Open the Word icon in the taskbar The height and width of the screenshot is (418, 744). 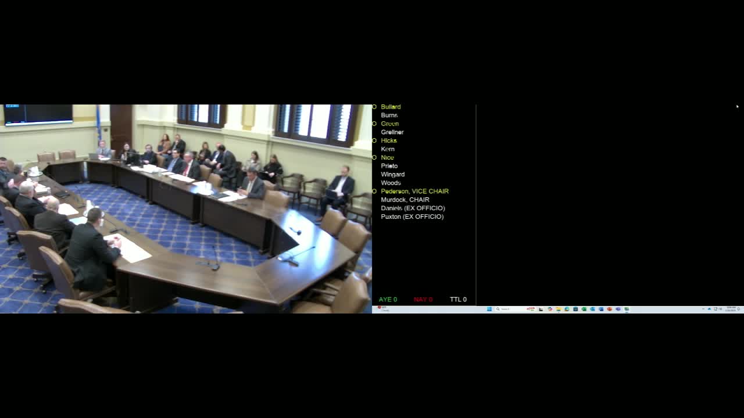(x=601, y=309)
